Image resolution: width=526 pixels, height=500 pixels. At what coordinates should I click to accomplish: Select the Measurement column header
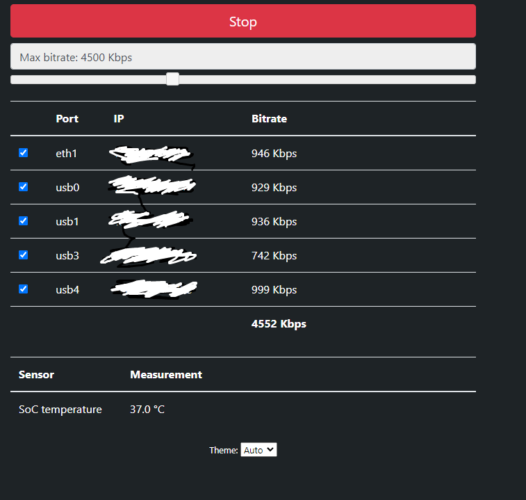click(x=166, y=375)
